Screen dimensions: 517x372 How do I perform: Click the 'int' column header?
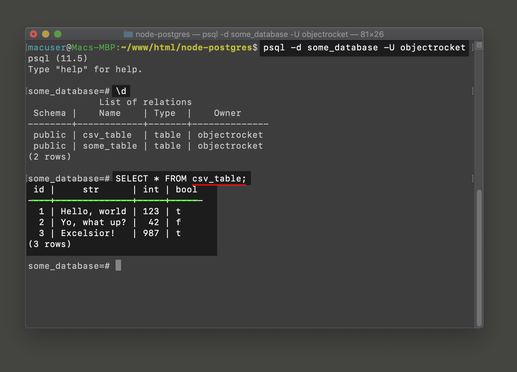point(151,190)
